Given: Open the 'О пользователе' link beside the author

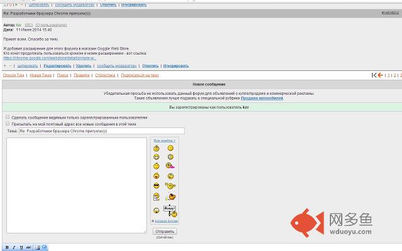Looking at the screenshot, I should click(52, 25).
